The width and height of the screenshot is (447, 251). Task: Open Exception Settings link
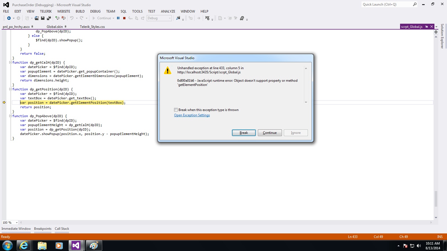(192, 115)
